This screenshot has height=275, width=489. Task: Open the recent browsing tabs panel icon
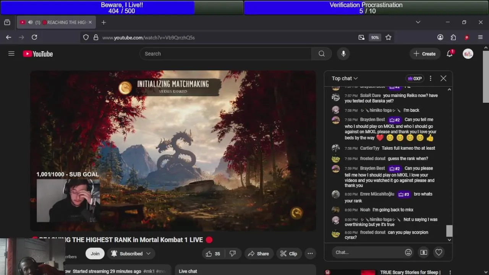(x=7, y=23)
